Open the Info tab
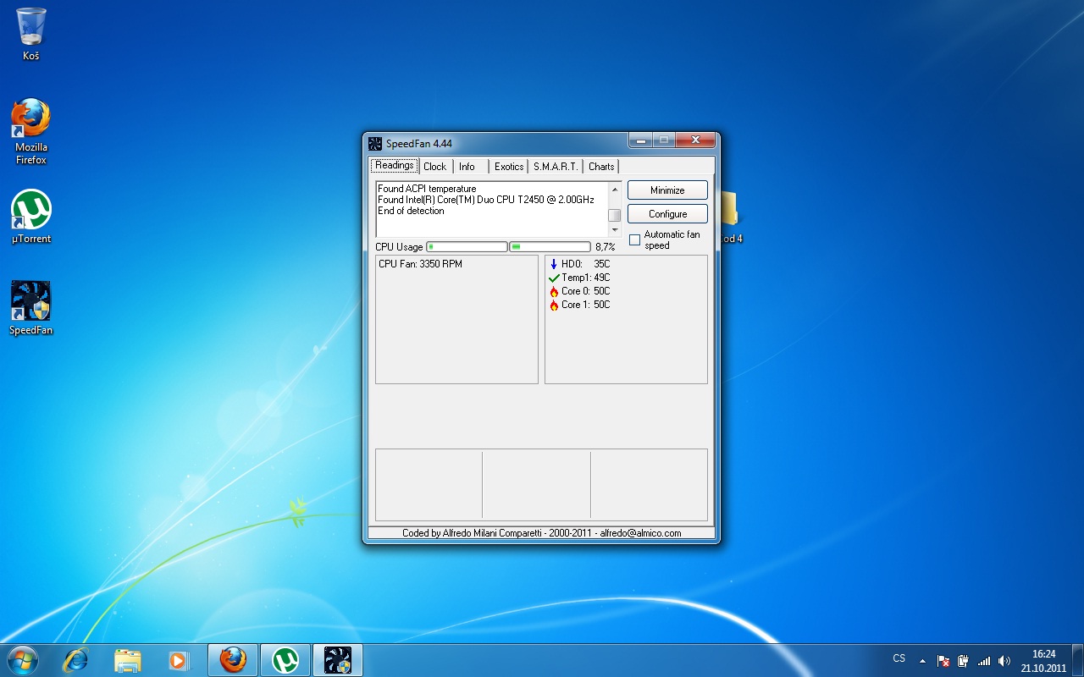The image size is (1084, 677). click(467, 167)
